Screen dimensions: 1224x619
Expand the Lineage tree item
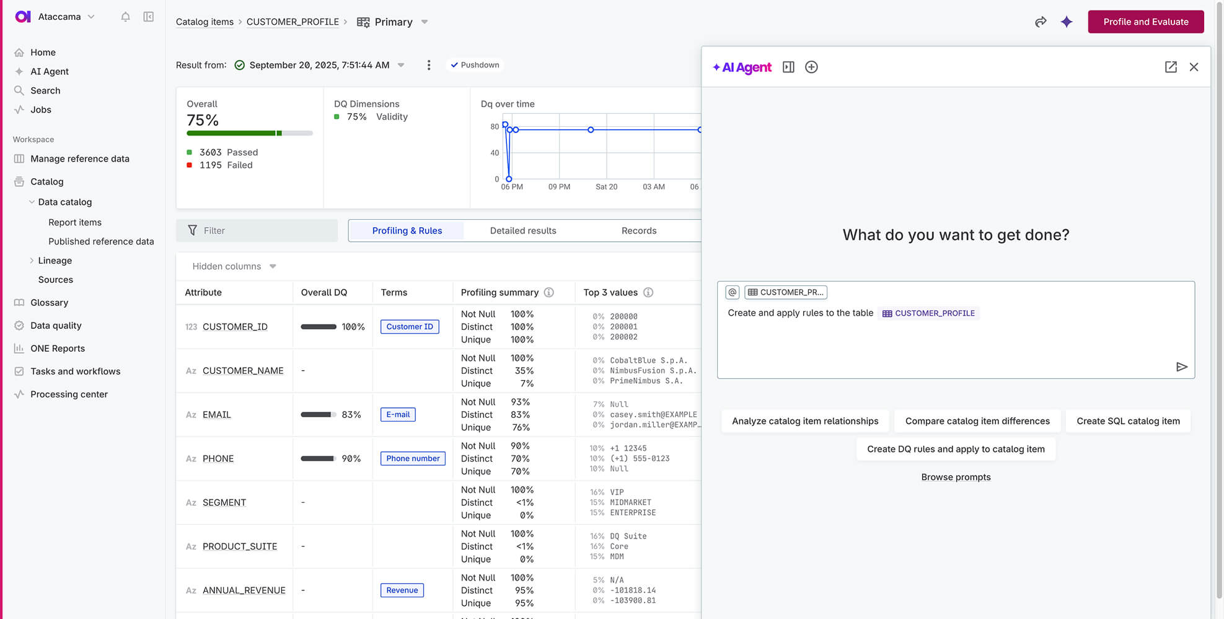pos(32,261)
